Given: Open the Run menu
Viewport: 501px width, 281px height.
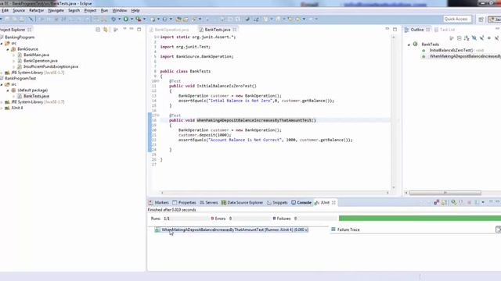Looking at the screenshot, I should point(104,10).
